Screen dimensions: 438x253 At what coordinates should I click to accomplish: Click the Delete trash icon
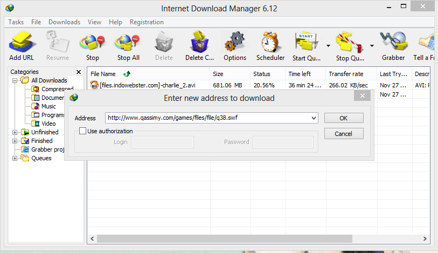click(x=164, y=42)
